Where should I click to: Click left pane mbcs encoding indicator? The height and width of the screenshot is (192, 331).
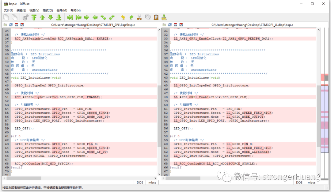point(152,183)
